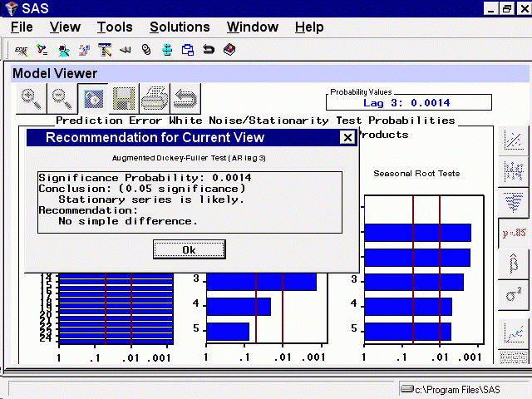Image resolution: width=532 pixels, height=399 pixels.
Task: Click the return arrow icon in Model Viewer
Action: tap(185, 99)
